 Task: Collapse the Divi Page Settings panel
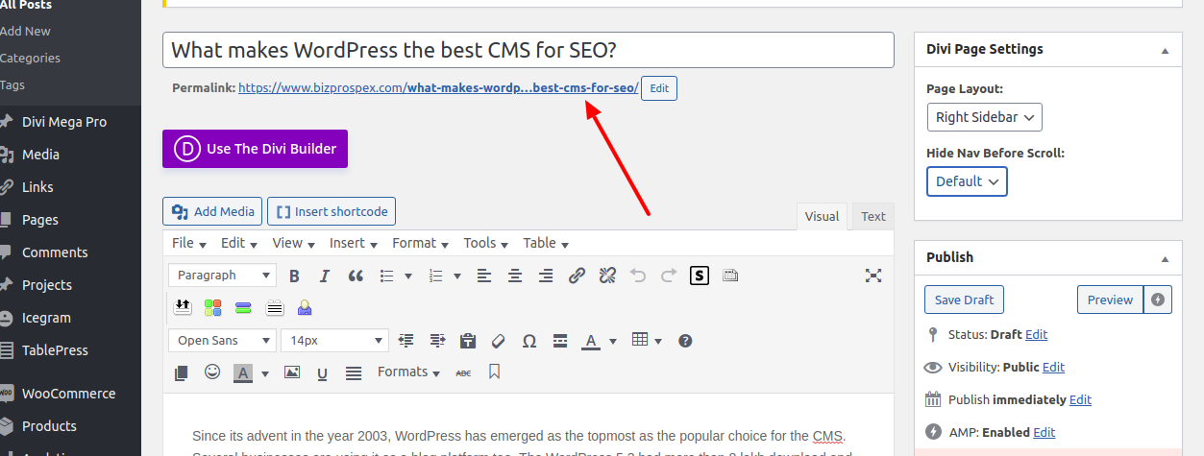(x=1165, y=50)
